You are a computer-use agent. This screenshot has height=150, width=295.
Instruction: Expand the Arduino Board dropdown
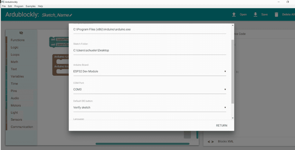coord(225,72)
